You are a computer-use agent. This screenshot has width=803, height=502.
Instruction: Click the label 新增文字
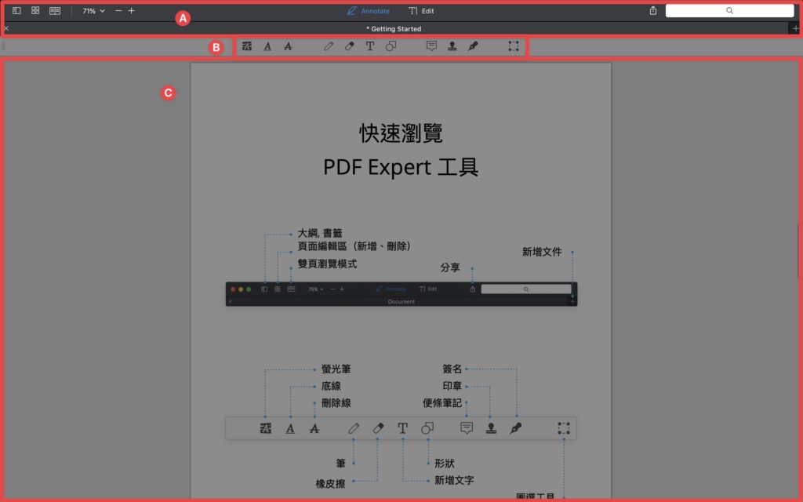click(454, 481)
